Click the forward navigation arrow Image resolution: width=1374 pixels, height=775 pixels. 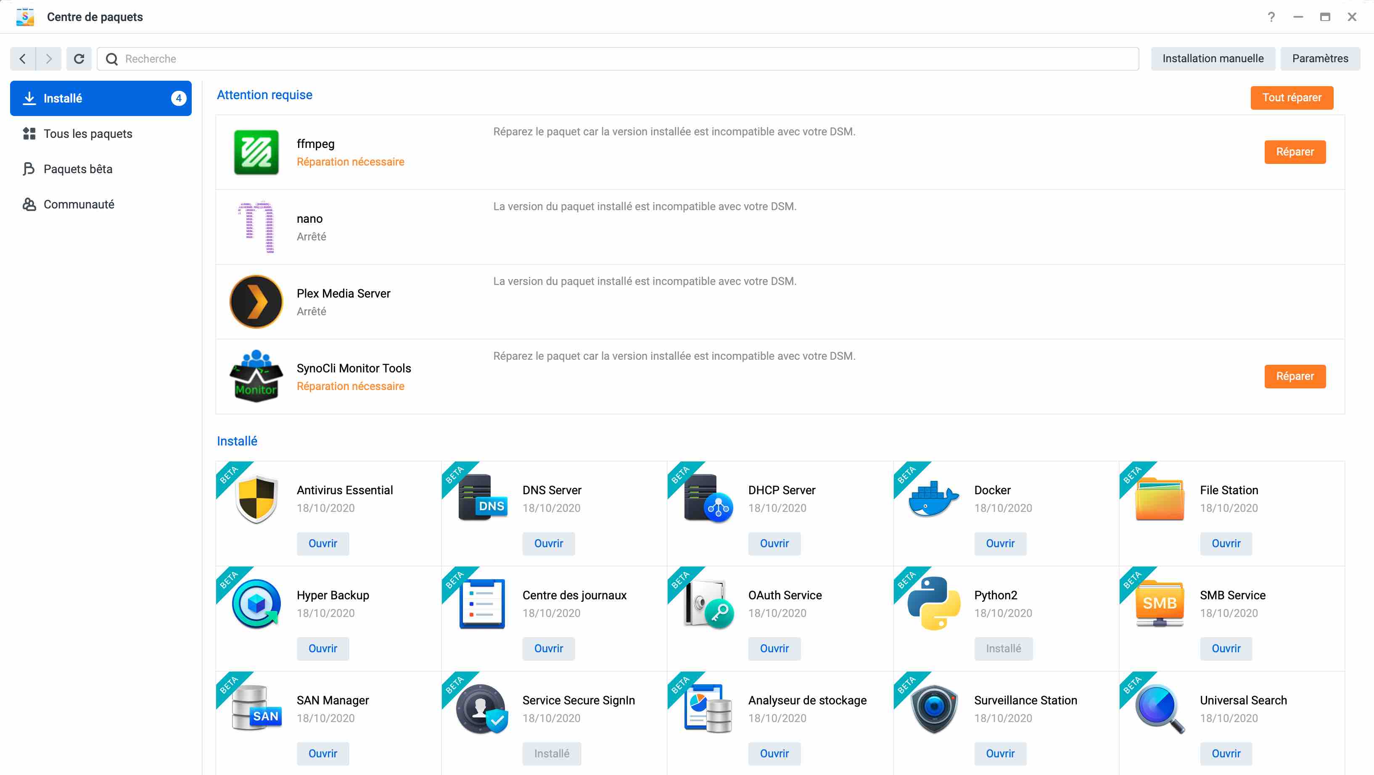point(48,59)
